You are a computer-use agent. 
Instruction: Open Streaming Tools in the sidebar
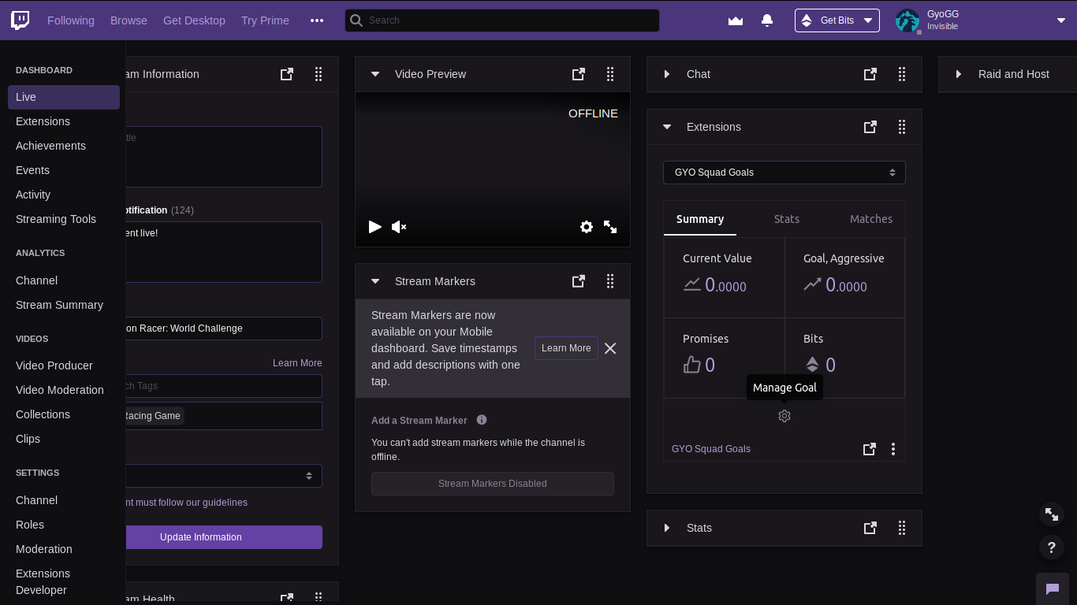point(56,219)
